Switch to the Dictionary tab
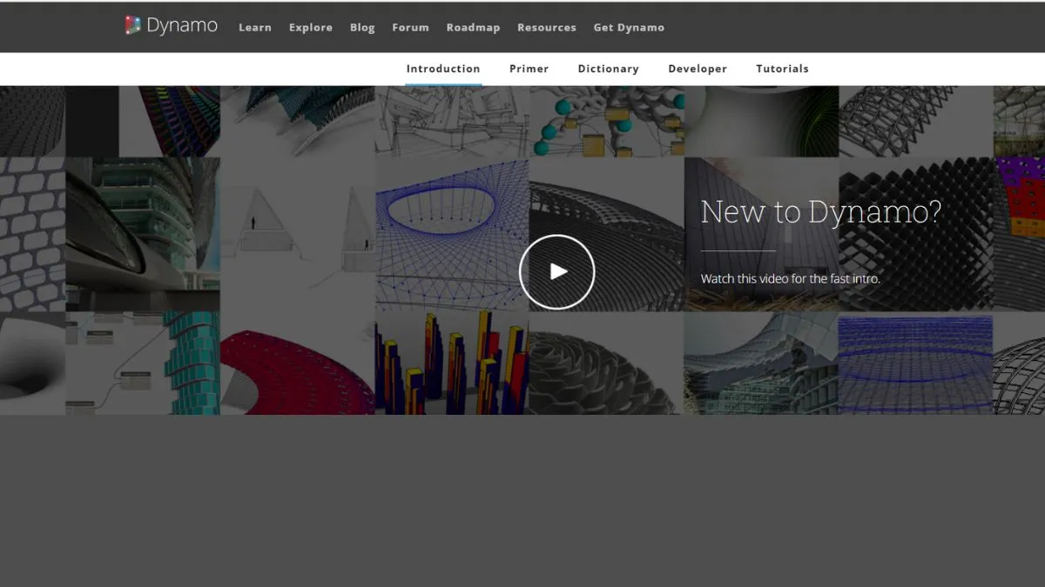Image resolution: width=1045 pixels, height=587 pixels. click(x=608, y=69)
